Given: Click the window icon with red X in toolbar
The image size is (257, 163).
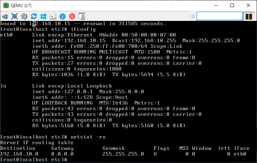Looking at the screenshot, I should click(82, 16).
